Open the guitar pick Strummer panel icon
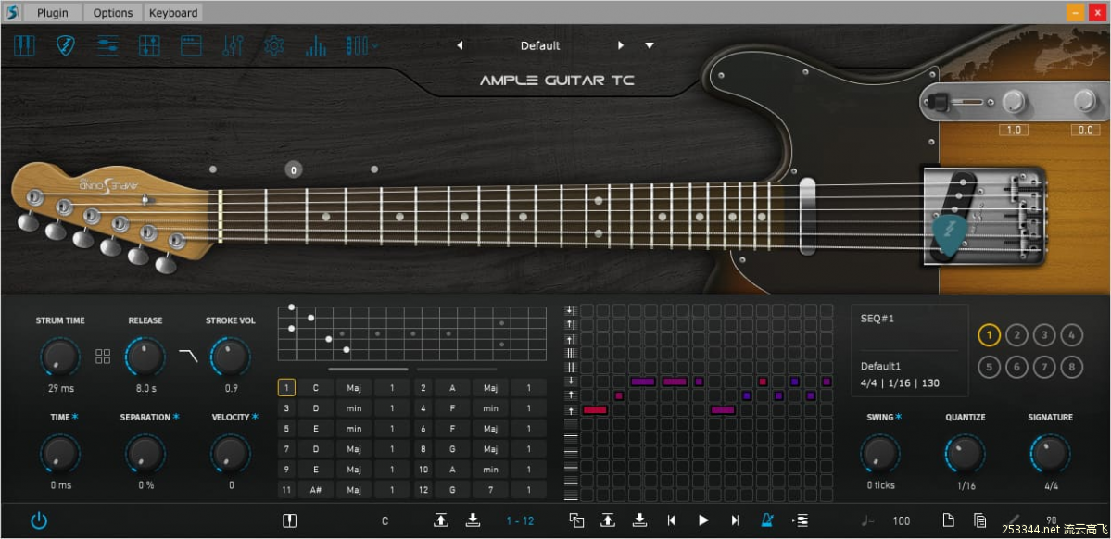The height and width of the screenshot is (539, 1111). tap(66, 46)
